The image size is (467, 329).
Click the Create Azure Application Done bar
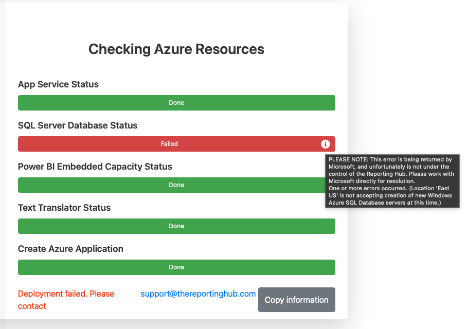pos(176,267)
